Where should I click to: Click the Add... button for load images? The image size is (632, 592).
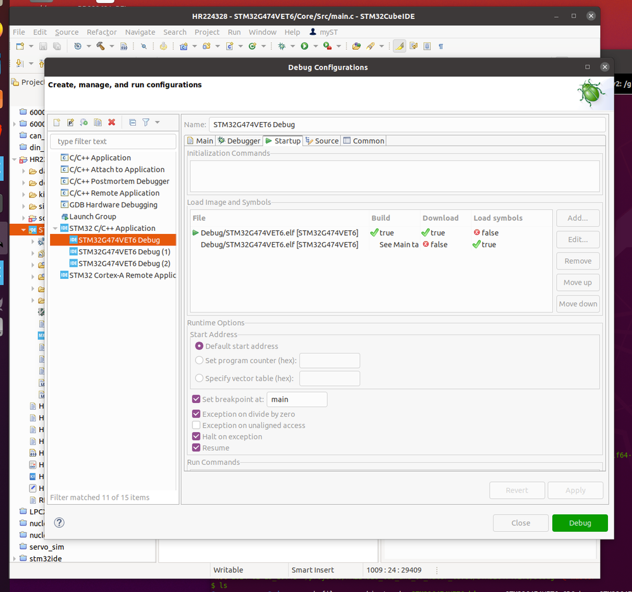[x=578, y=218]
